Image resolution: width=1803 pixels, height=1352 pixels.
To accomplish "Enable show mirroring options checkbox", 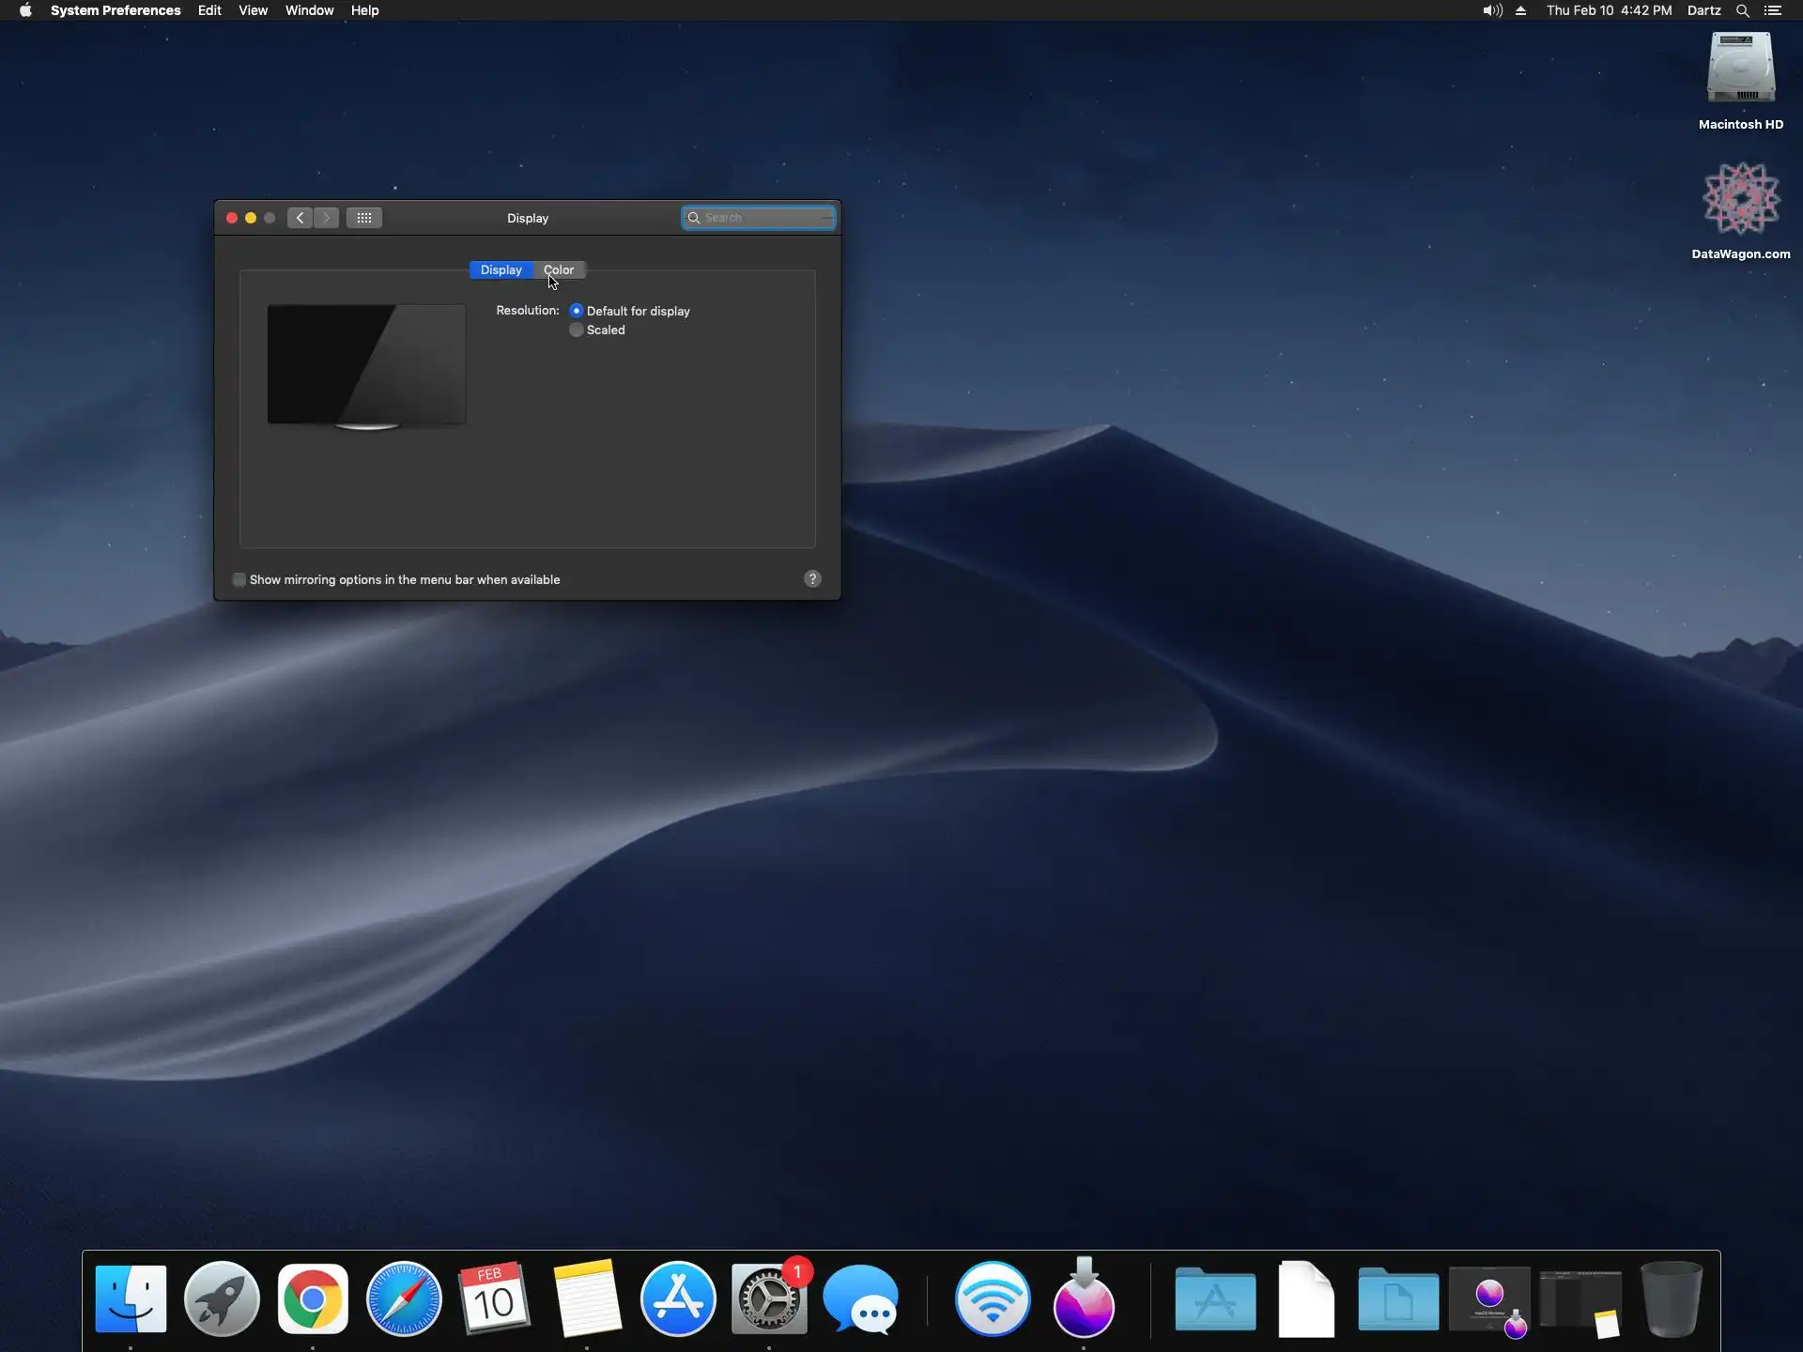I will (239, 579).
